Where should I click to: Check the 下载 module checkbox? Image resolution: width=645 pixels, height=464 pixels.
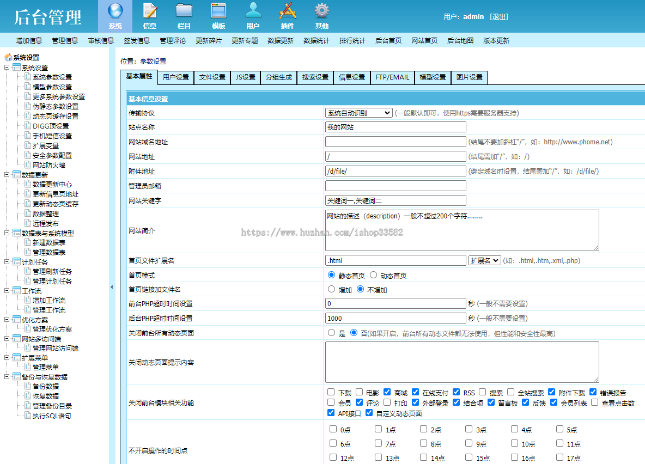click(331, 392)
